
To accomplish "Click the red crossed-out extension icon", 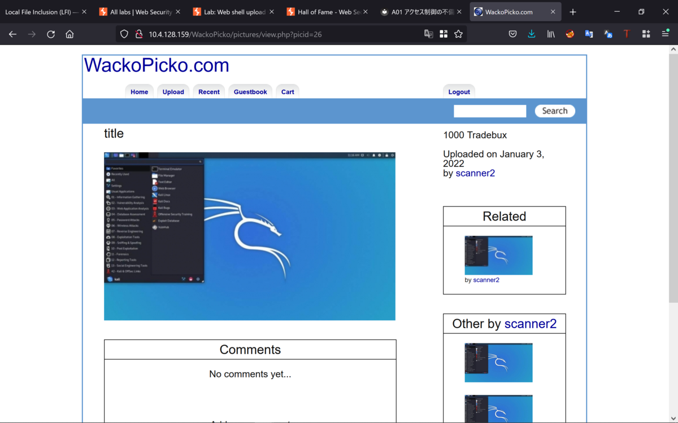I will pos(570,34).
